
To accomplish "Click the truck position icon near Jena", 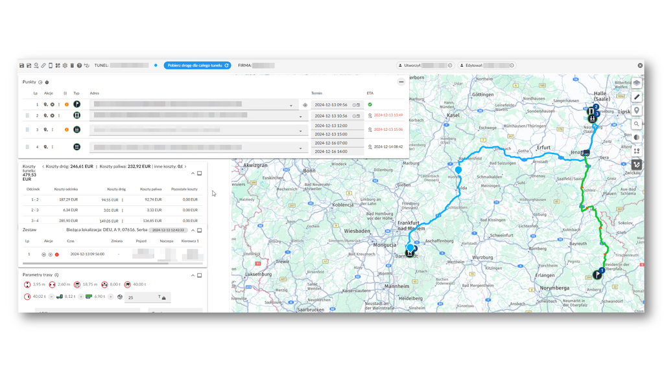I will [586, 153].
